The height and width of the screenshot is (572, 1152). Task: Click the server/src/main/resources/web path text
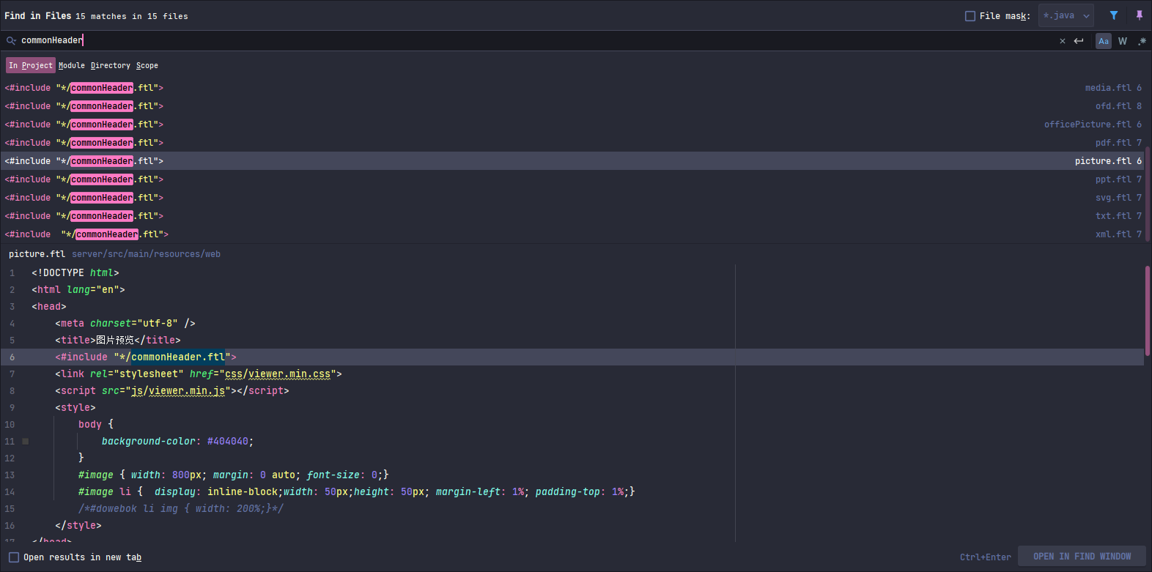[146, 254]
